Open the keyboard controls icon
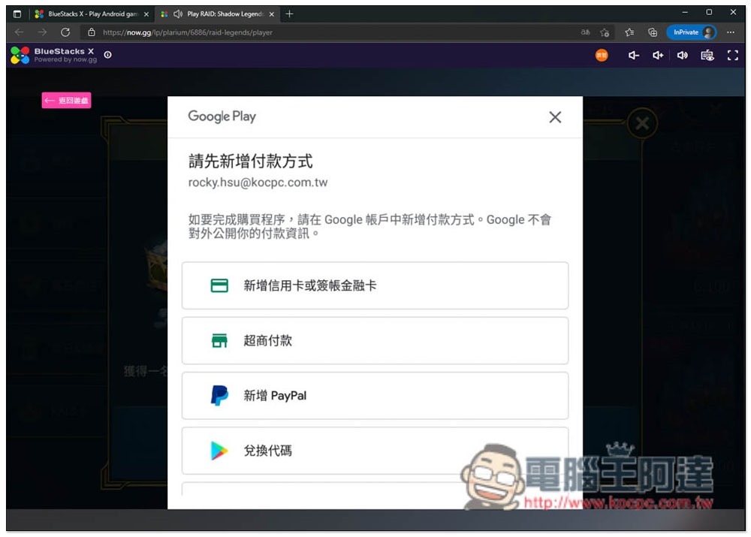This screenshot has height=537, width=751. coord(707,56)
